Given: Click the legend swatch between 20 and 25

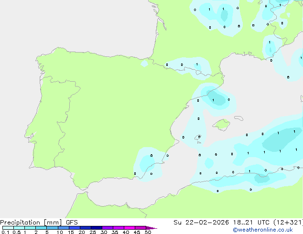Looking at the screenshot, I should tap(86, 228).
